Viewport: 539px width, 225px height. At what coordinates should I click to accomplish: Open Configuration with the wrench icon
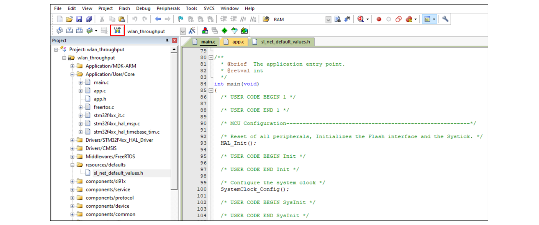click(445, 19)
